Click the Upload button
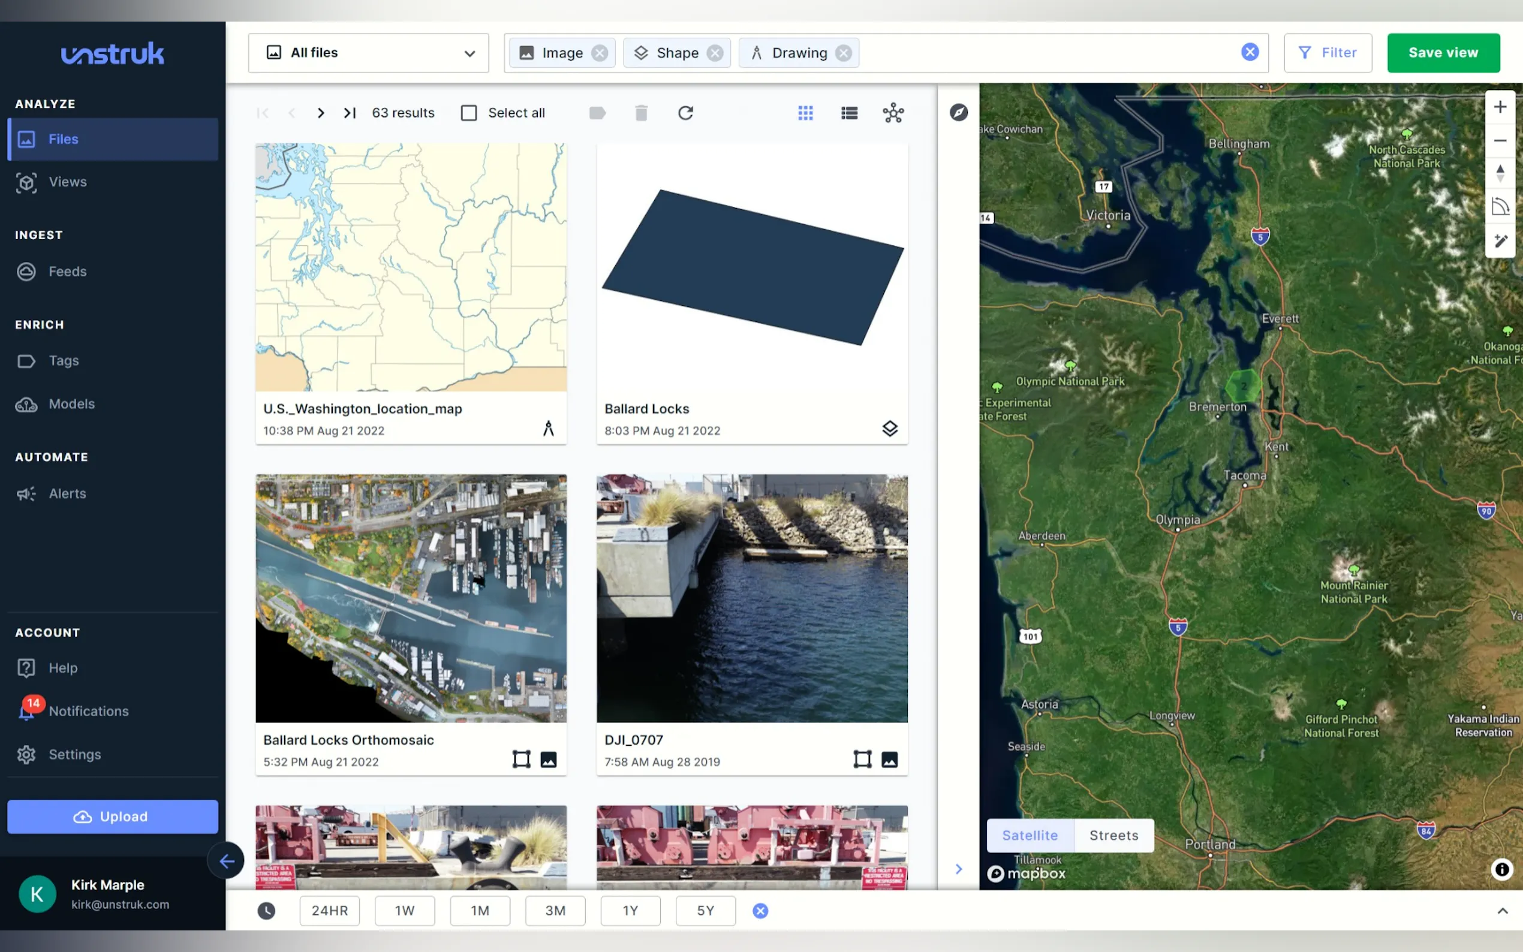 112,817
